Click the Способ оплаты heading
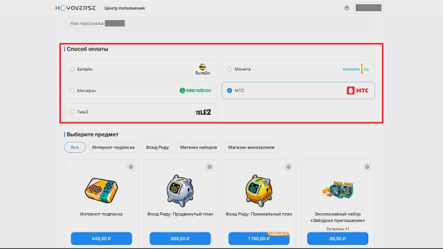 click(87, 49)
